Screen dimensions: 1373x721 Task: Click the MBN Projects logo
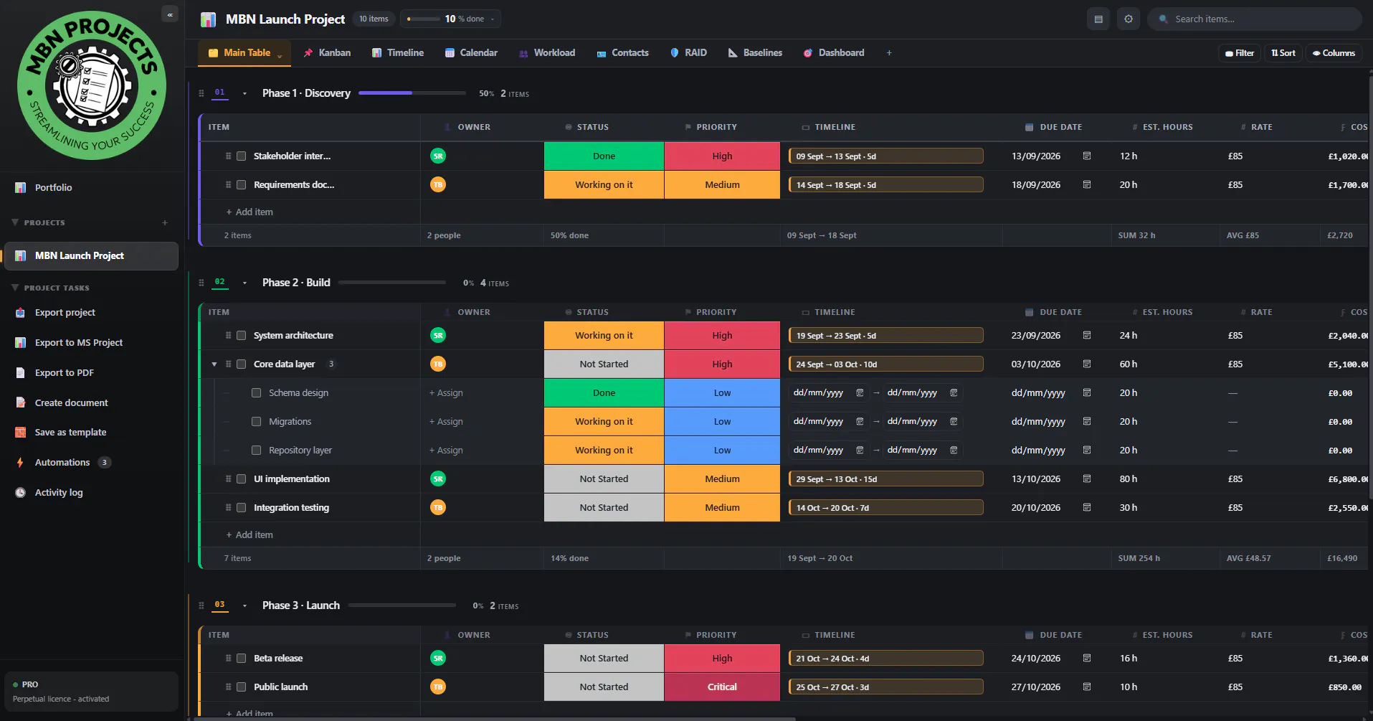tap(92, 85)
